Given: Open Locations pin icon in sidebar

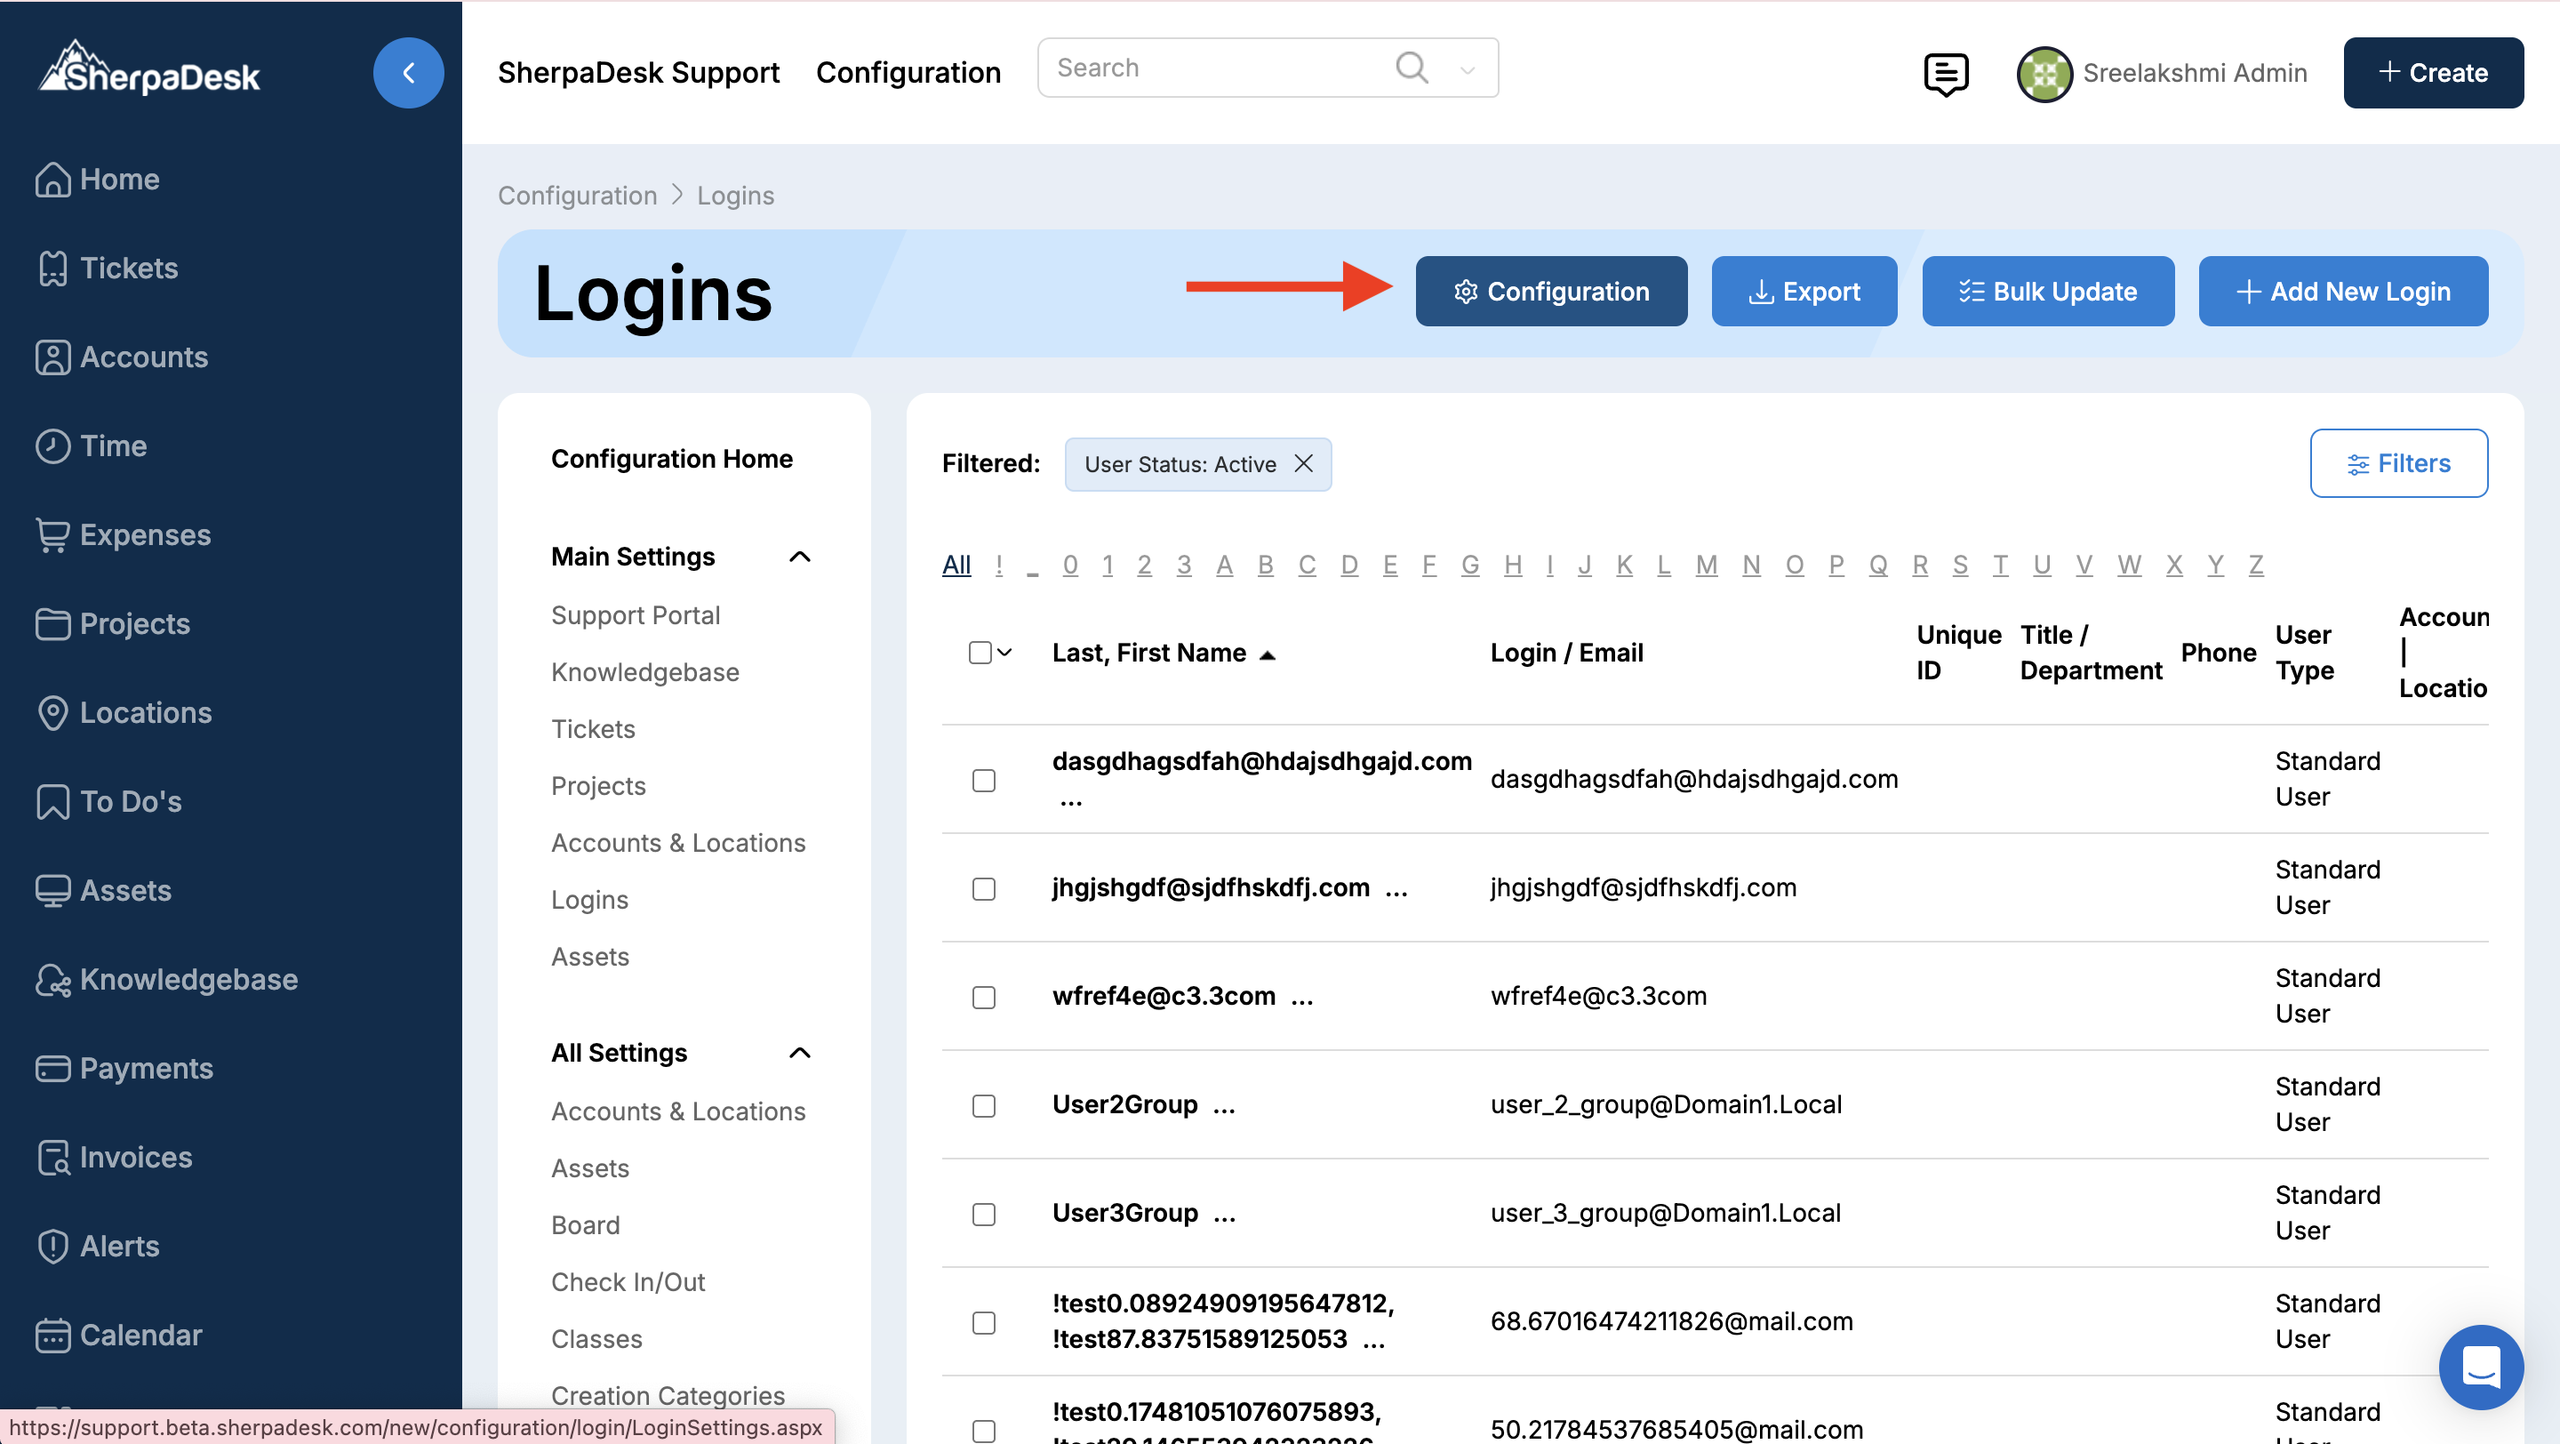Looking at the screenshot, I should pos(52,712).
